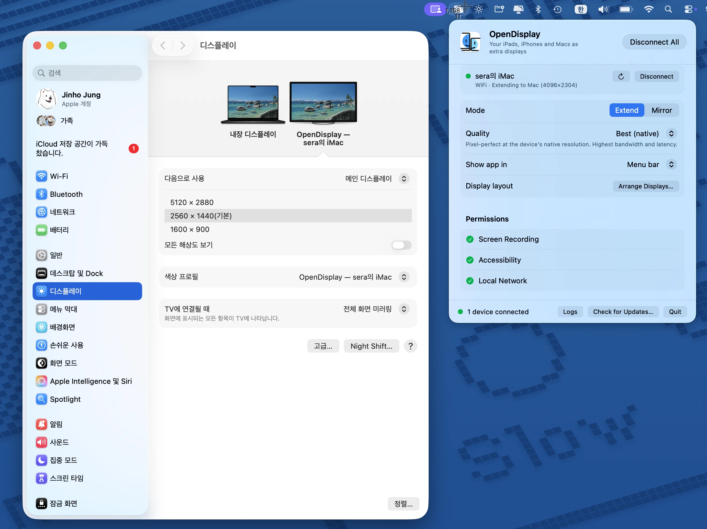Go back with the left chevron
Screen dimensions: 707x529
[163, 45]
